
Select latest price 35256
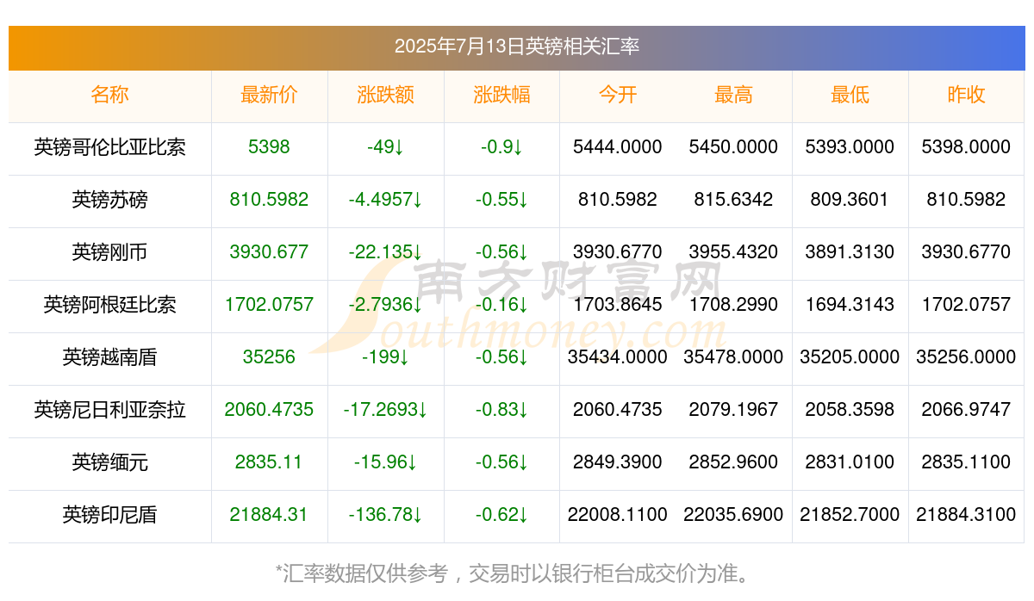coord(269,357)
